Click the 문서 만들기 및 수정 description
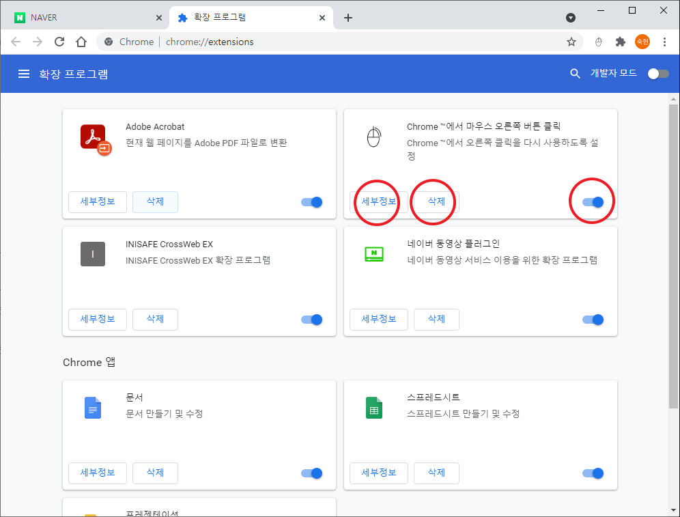The height and width of the screenshot is (517, 680). (x=165, y=414)
